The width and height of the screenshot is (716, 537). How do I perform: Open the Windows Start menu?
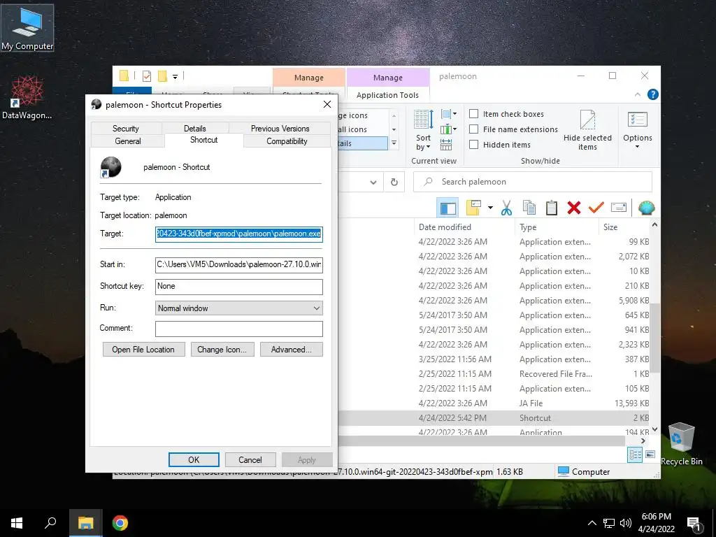(x=17, y=523)
